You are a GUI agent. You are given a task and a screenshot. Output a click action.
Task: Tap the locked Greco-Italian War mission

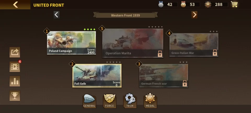coord(194,45)
